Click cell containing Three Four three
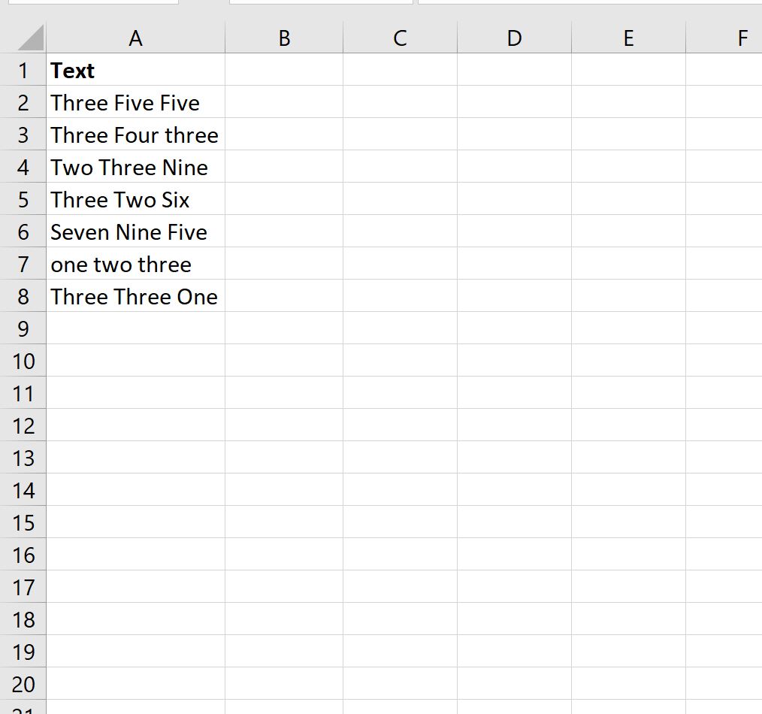762x714 pixels. [x=135, y=134]
